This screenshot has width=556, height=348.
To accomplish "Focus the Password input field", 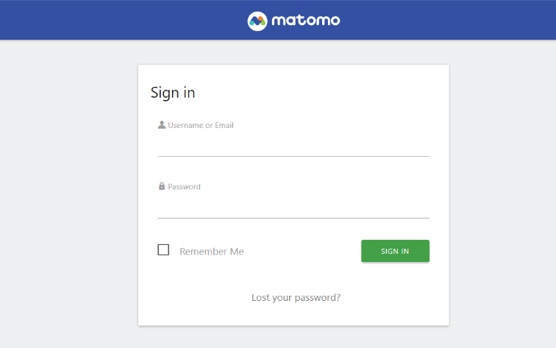I will point(293,207).
